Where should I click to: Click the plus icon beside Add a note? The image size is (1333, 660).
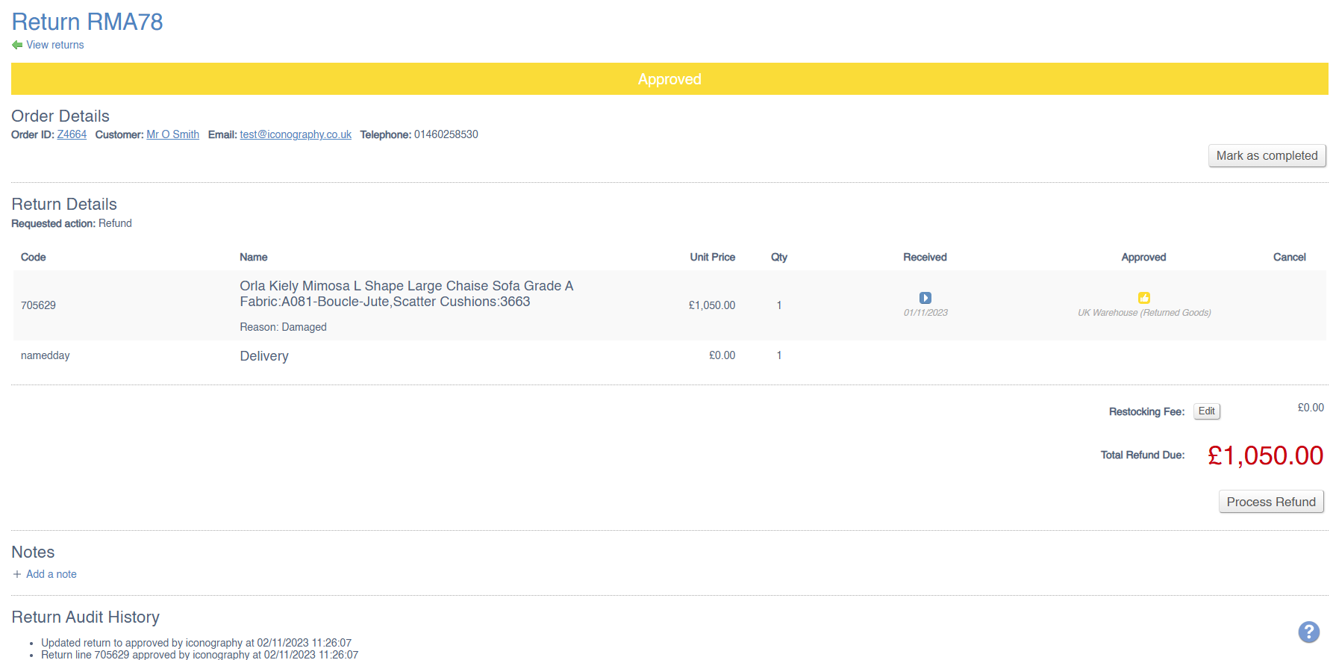[x=17, y=575]
